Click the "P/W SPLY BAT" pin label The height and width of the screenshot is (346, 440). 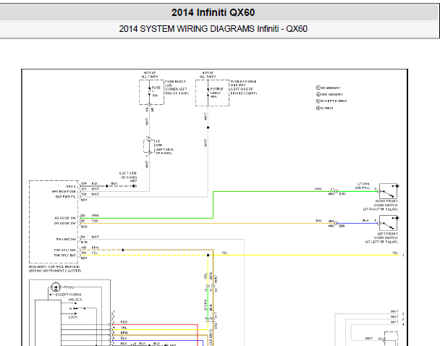coord(65,256)
